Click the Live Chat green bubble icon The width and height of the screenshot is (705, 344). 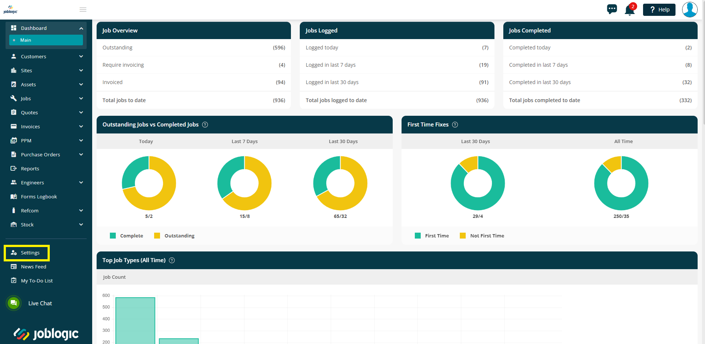tap(14, 303)
